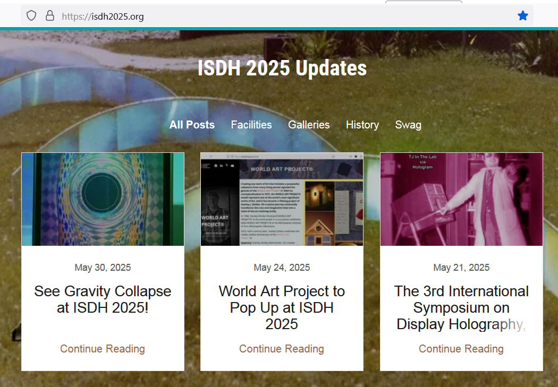Continue Reading the 3rd International Symposium post

pos(461,349)
